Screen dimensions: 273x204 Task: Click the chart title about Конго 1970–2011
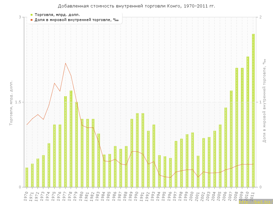(136, 6)
